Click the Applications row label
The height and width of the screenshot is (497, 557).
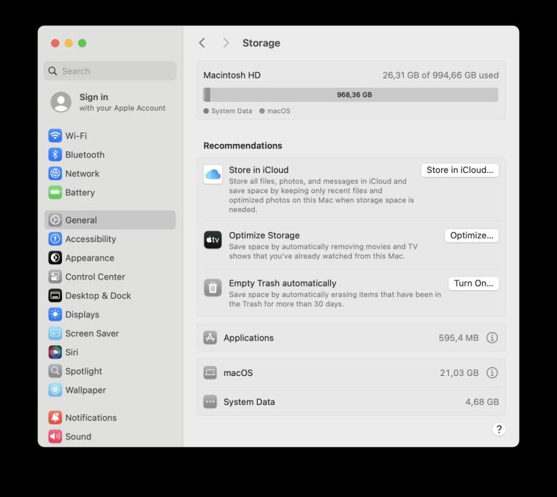click(x=248, y=338)
